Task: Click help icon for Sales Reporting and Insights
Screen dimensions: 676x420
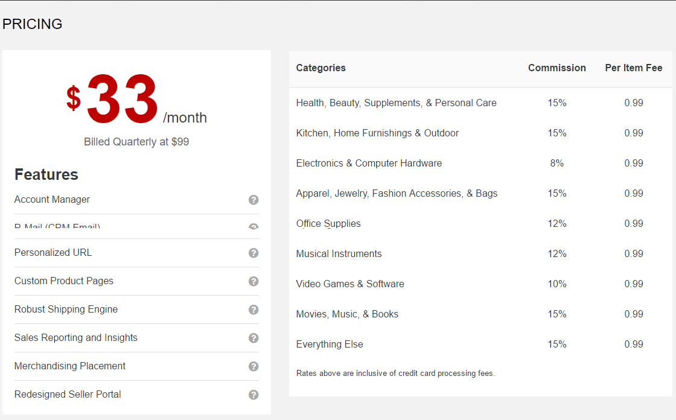Action: tap(253, 338)
